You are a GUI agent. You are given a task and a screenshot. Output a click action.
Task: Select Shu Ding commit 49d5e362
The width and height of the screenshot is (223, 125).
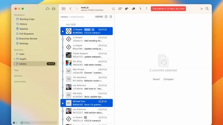coord(87,63)
